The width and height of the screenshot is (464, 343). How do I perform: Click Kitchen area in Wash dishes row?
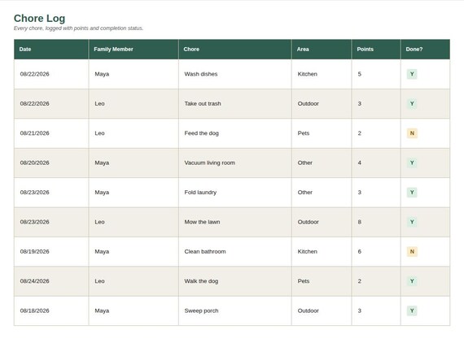pyautogui.click(x=308, y=74)
